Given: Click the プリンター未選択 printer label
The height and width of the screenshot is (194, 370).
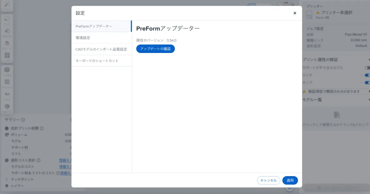Looking at the screenshot, I should 337,13.
